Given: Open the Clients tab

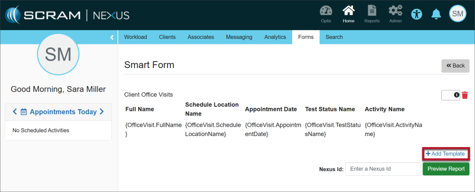Looking at the screenshot, I should pyautogui.click(x=167, y=37).
